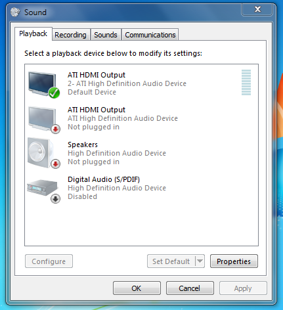
Task: Select the Playback tab
Action: (33, 33)
